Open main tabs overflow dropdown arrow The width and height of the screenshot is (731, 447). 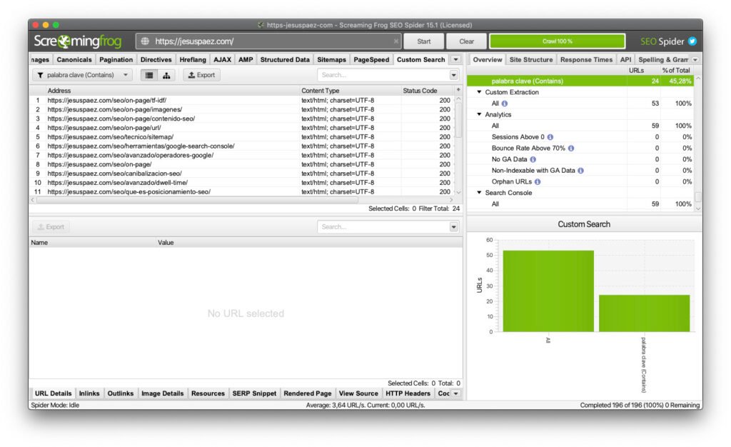pos(455,60)
